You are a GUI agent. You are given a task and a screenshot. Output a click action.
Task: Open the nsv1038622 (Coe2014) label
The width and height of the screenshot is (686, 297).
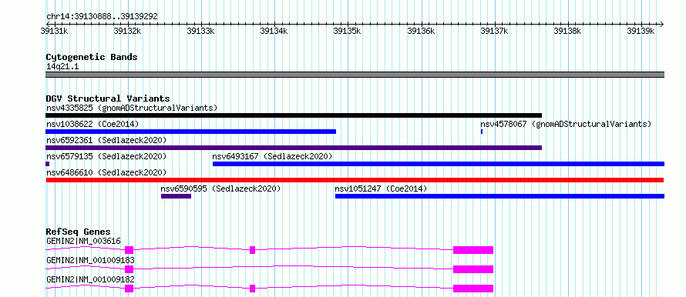pyautogui.click(x=92, y=124)
